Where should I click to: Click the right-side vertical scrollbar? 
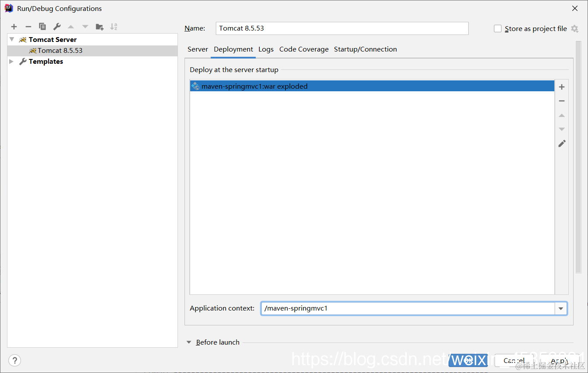click(578, 157)
